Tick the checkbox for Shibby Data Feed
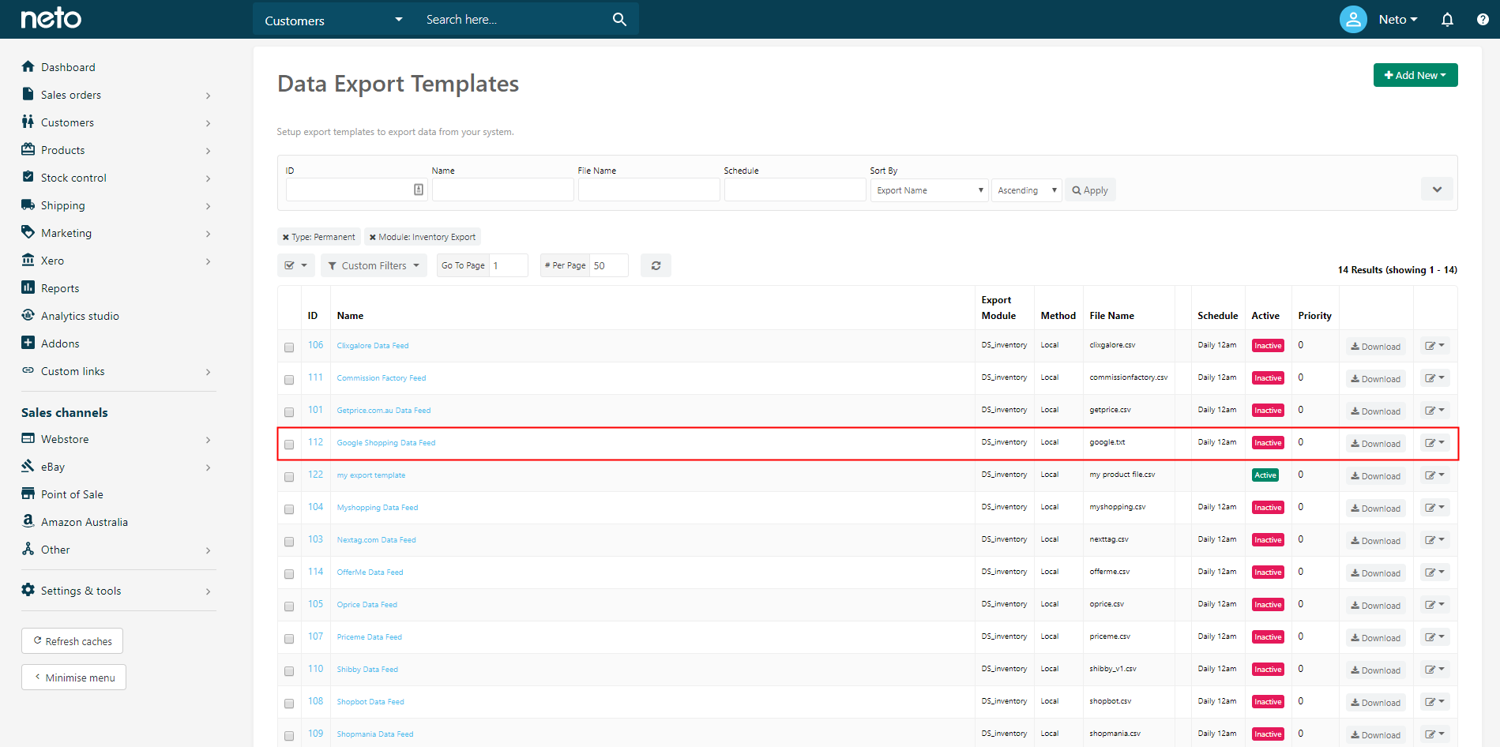Image resolution: width=1500 pixels, height=747 pixels. [x=289, y=671]
